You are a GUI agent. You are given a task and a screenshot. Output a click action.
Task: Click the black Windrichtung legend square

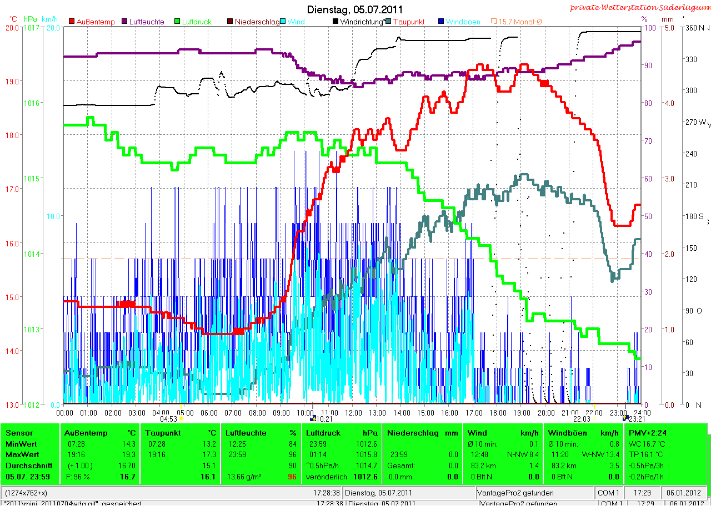pos(336,22)
